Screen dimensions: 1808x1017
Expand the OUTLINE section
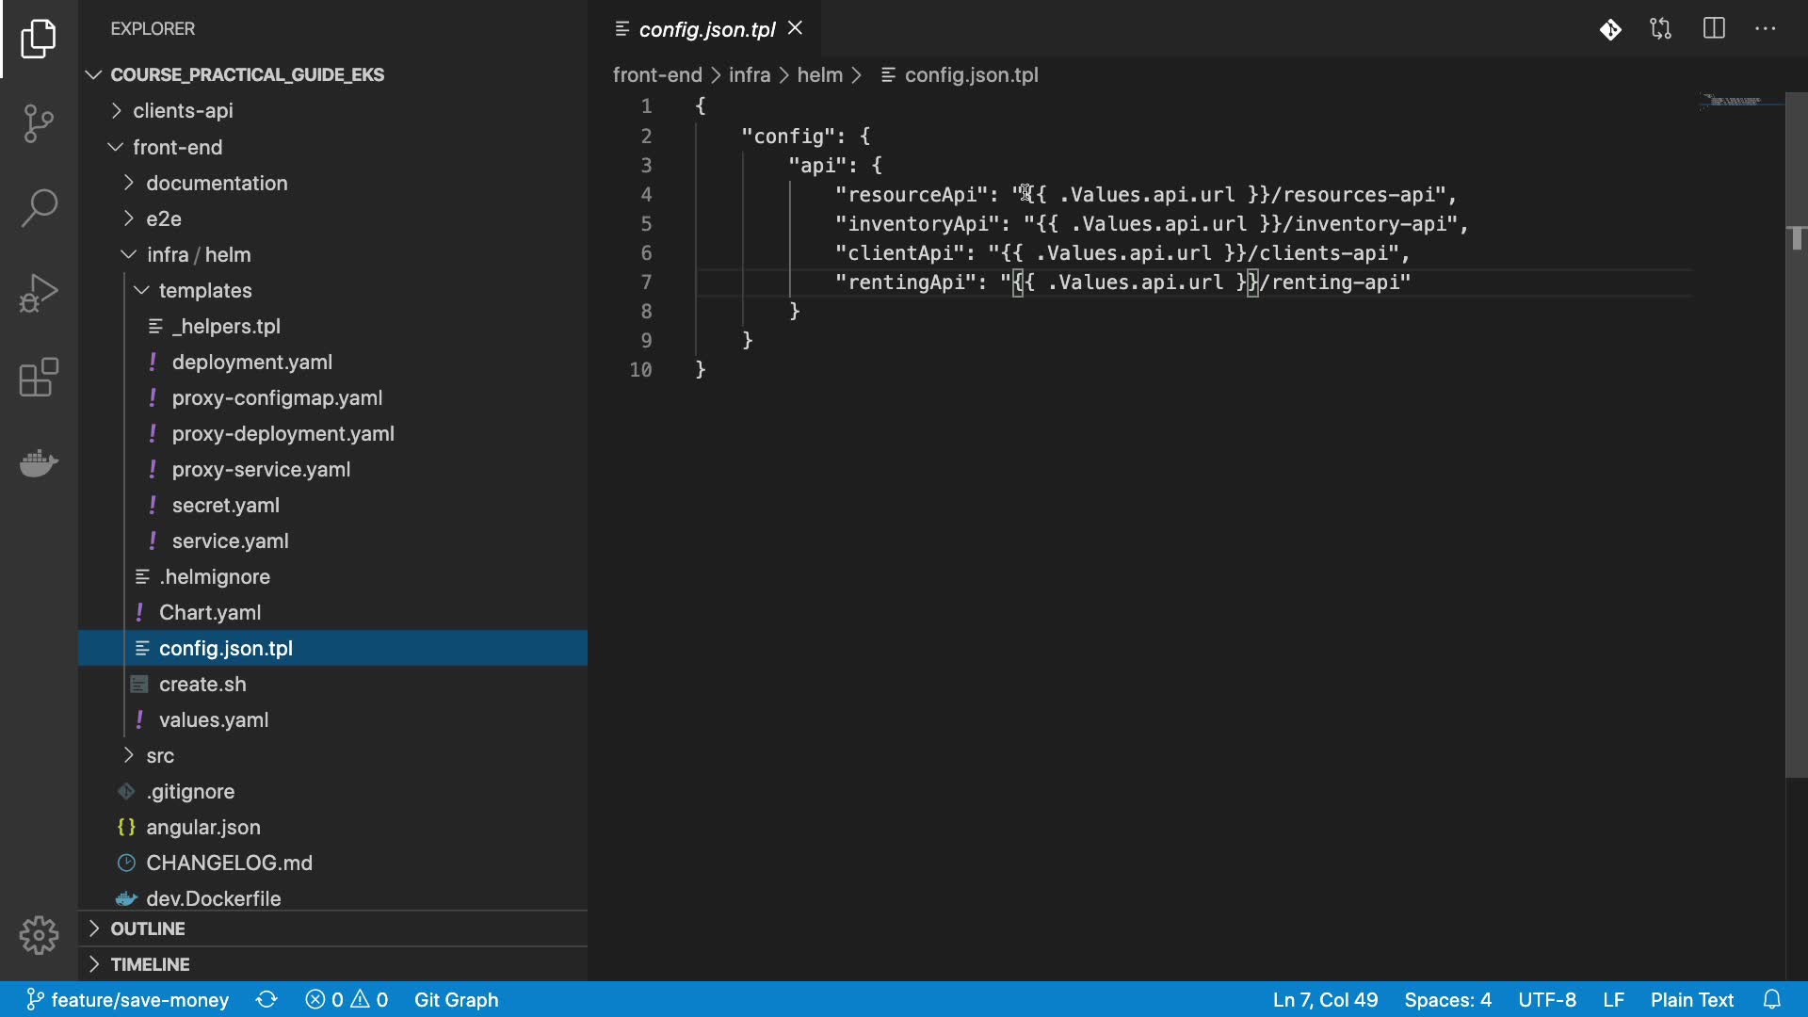click(x=147, y=928)
